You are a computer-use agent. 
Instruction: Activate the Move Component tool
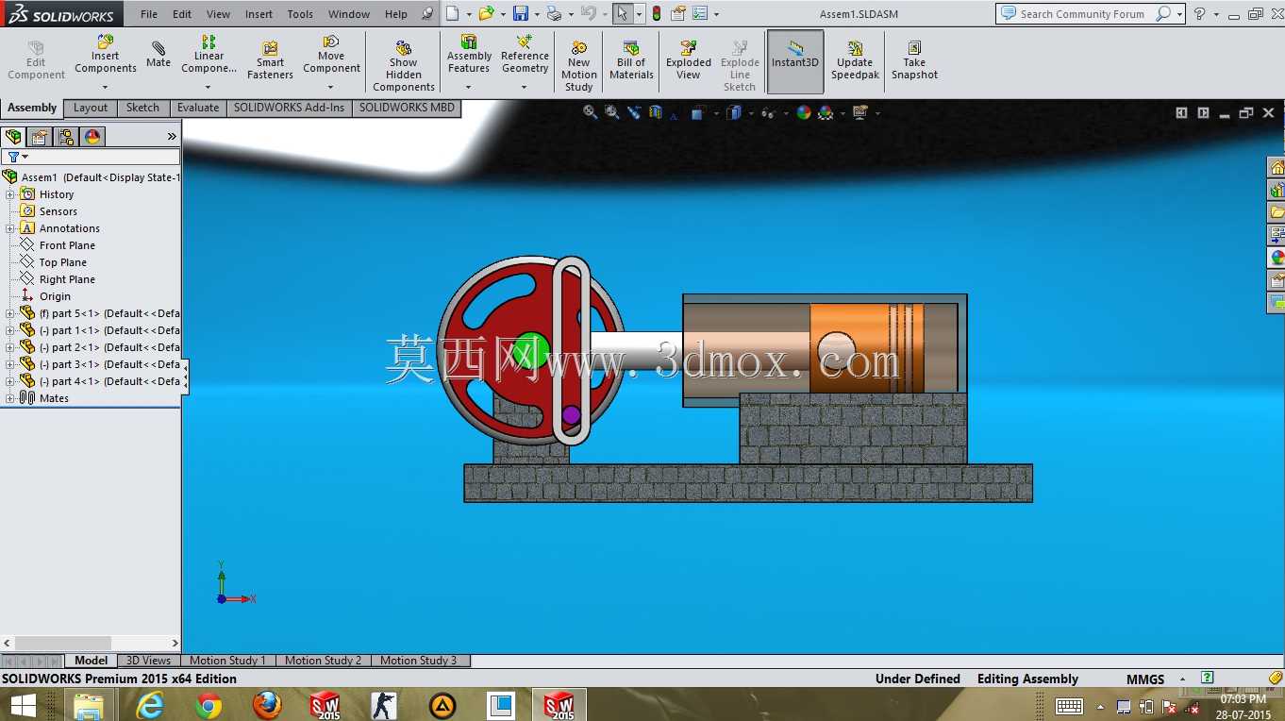[x=331, y=55]
